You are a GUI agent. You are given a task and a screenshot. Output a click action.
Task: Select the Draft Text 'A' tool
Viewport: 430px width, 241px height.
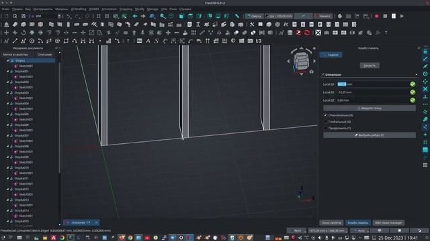(x=148, y=41)
